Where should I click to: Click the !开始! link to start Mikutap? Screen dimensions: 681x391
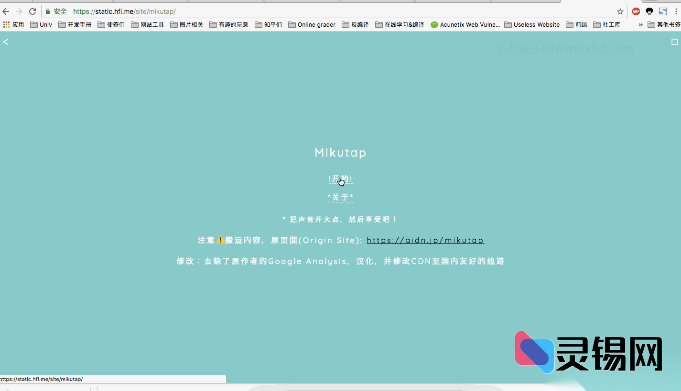click(x=340, y=179)
